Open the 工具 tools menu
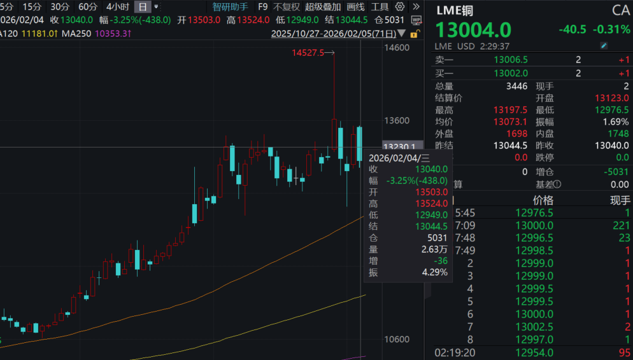The height and width of the screenshot is (360, 633). point(380,7)
